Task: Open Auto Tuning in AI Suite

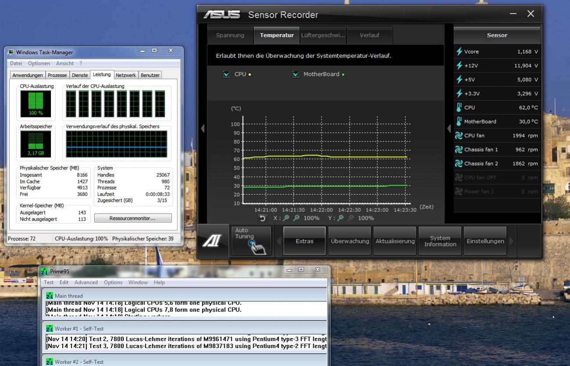Action: tap(251, 240)
